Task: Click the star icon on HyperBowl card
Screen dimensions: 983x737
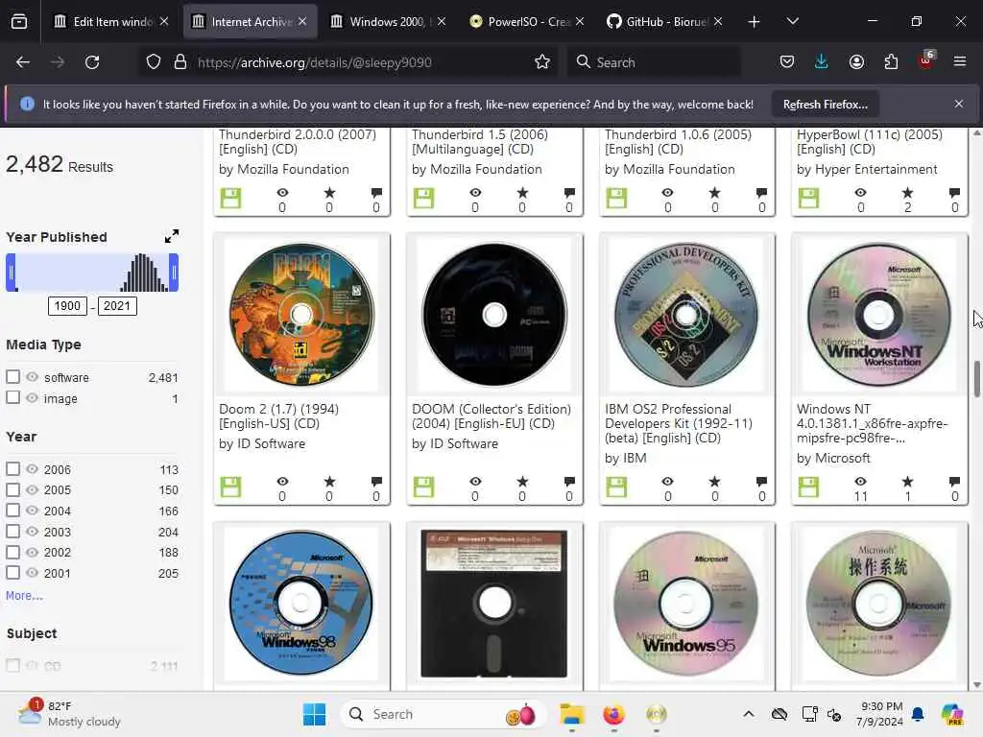Action: pyautogui.click(x=907, y=192)
